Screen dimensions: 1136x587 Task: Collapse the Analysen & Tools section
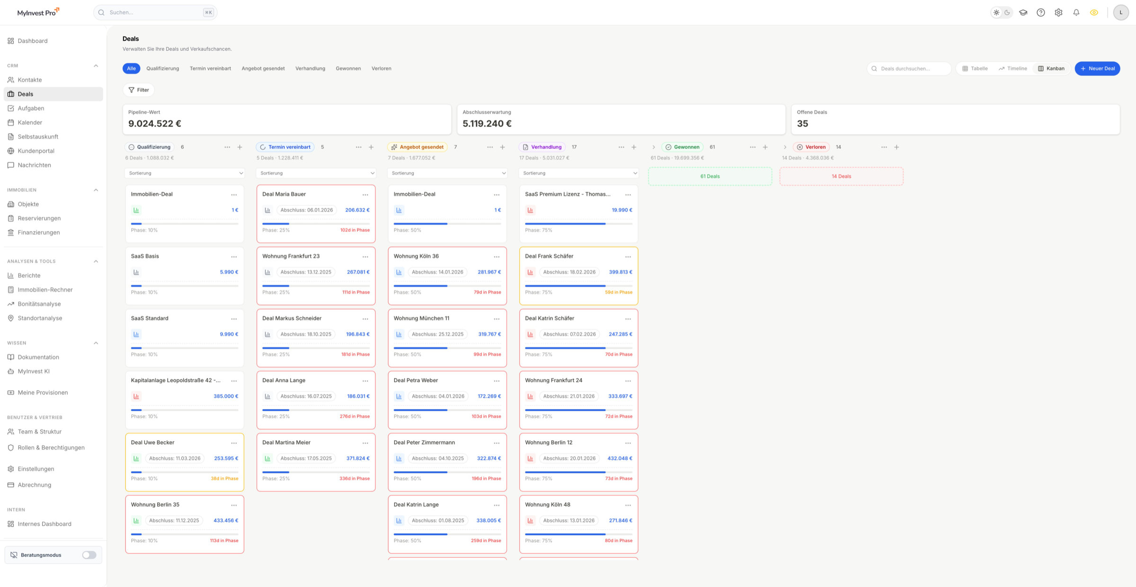[96, 261]
